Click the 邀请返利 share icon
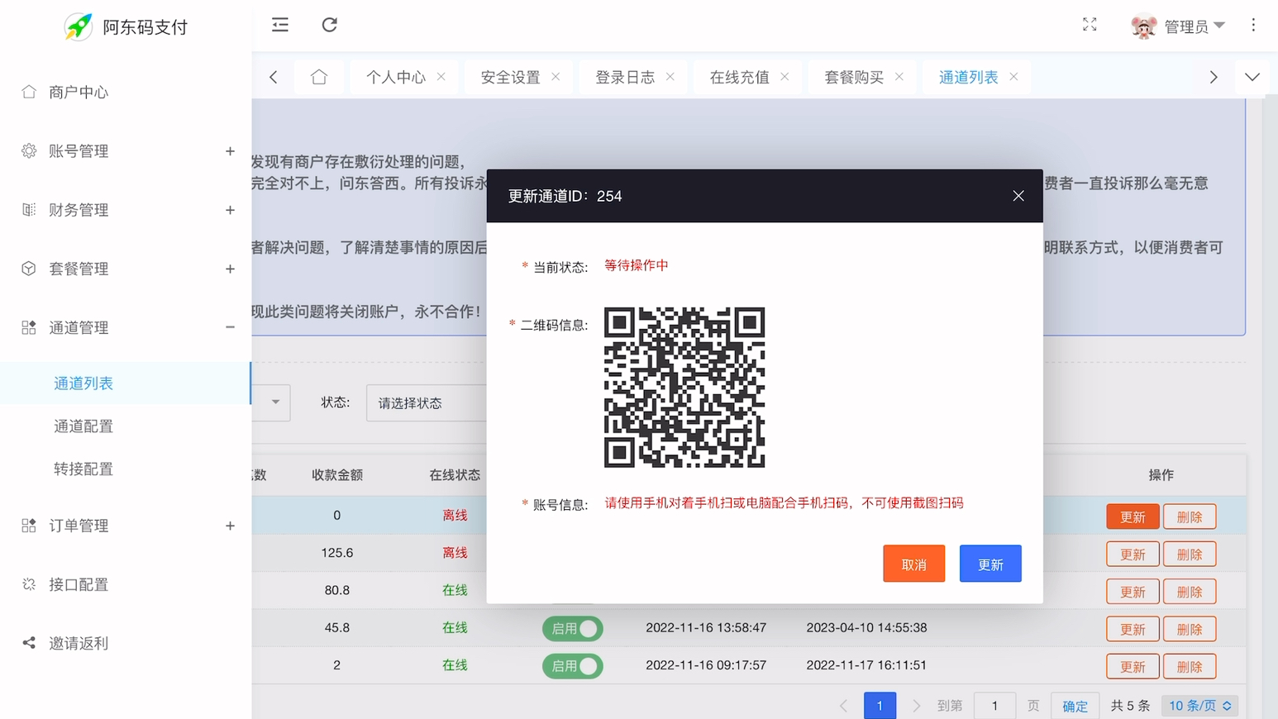This screenshot has width=1278, height=719. coord(29,643)
